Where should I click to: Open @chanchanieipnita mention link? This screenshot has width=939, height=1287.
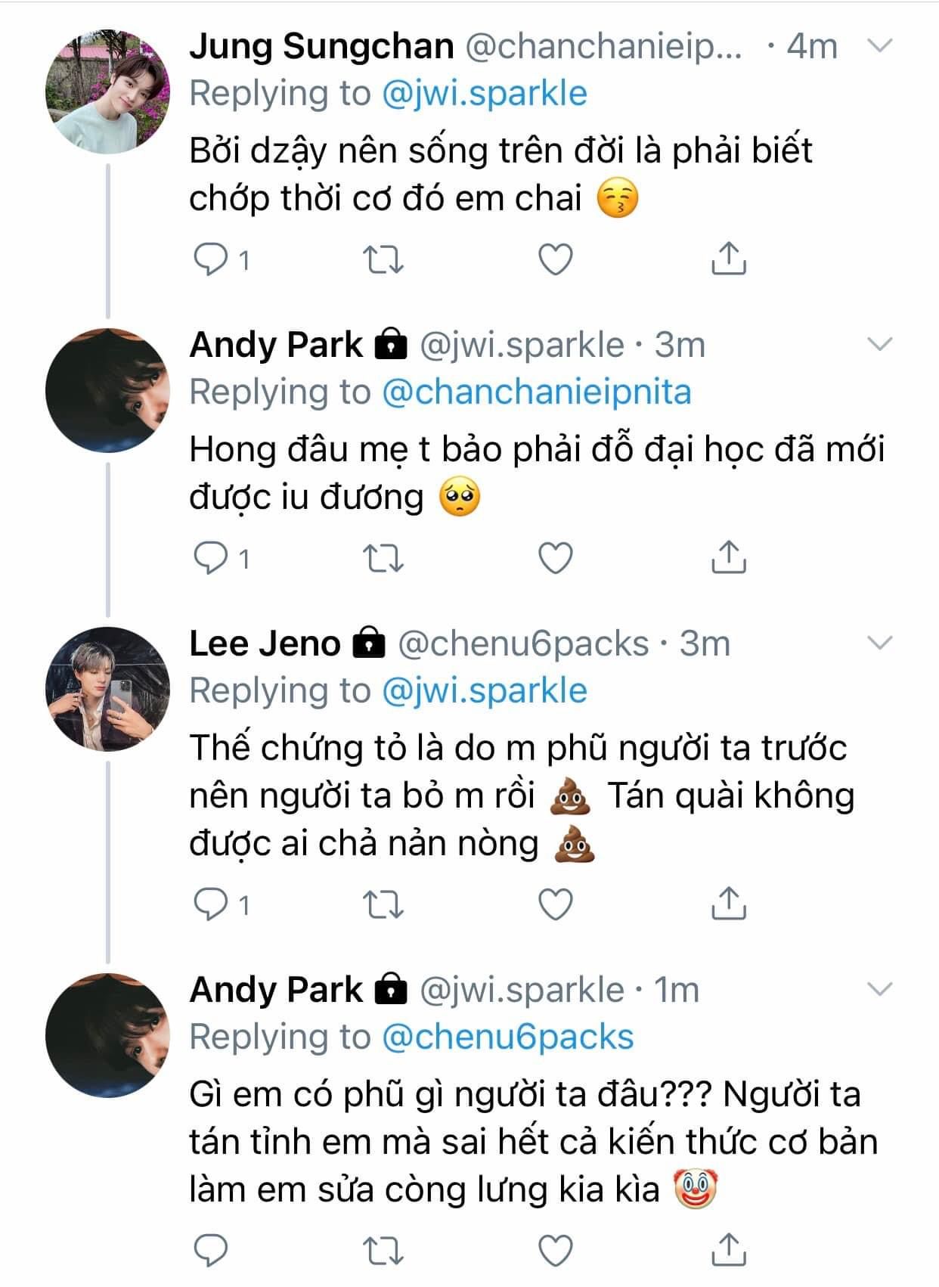point(536,392)
